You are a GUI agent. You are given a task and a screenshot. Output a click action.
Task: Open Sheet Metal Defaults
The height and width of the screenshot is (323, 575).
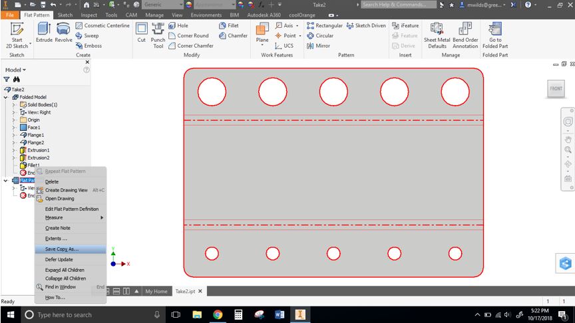click(437, 35)
